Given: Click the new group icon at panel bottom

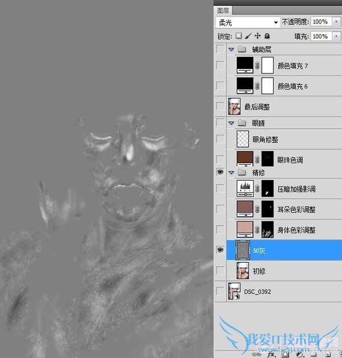Looking at the screenshot, I should coord(313,355).
